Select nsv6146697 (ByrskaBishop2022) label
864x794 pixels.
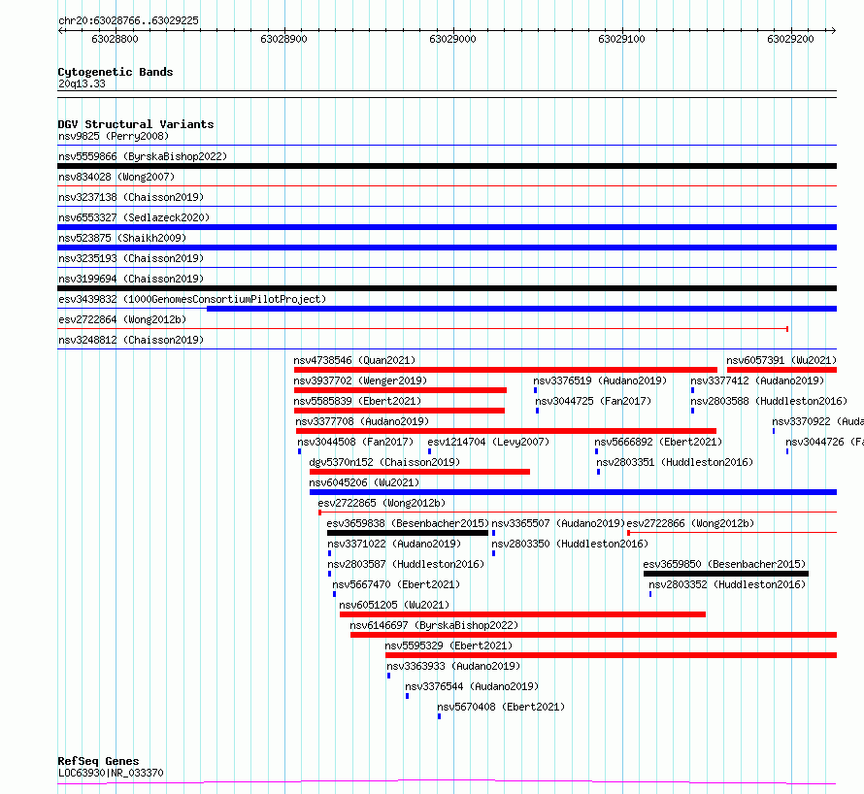pyautogui.click(x=434, y=625)
